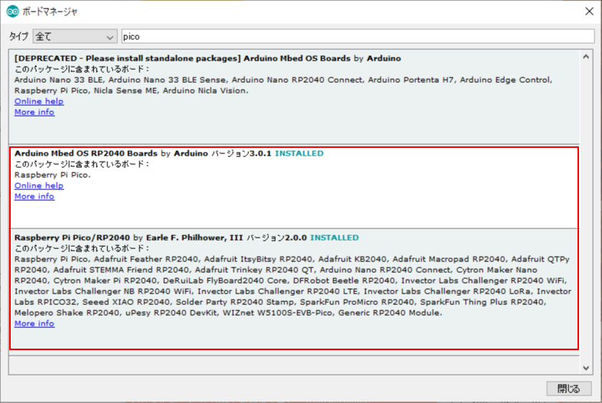Click the タイプ label

(19, 37)
